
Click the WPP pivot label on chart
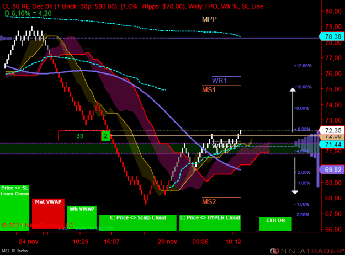point(219,146)
